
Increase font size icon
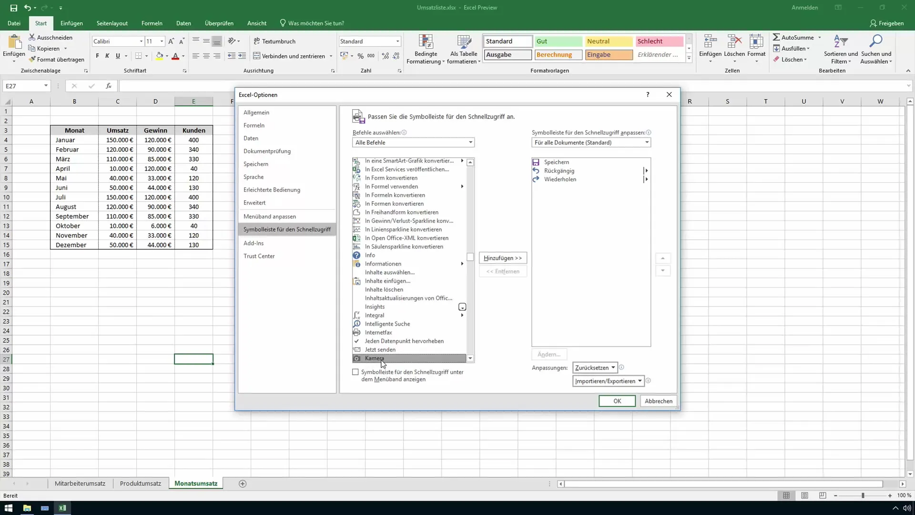coord(171,41)
